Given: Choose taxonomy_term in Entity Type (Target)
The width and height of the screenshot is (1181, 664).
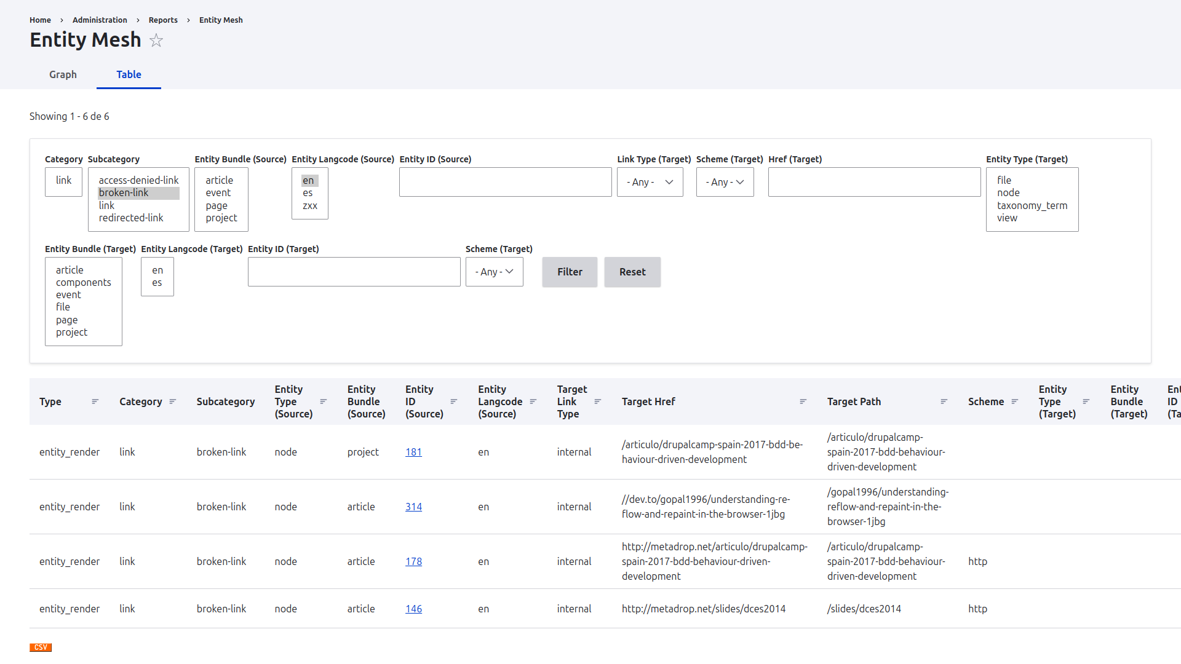Looking at the screenshot, I should click(x=1032, y=205).
